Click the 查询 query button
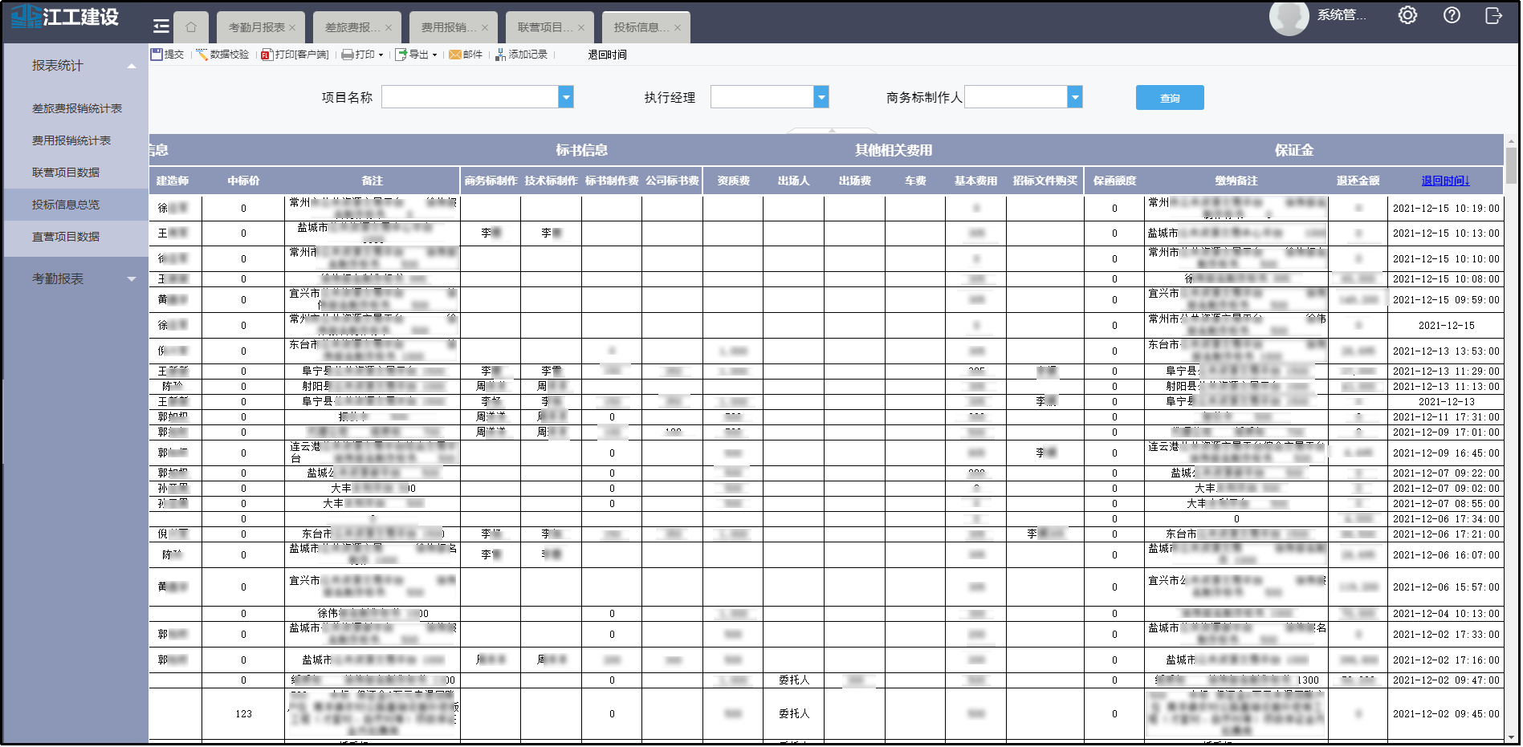Image resolution: width=1523 pixels, height=747 pixels. [x=1170, y=98]
